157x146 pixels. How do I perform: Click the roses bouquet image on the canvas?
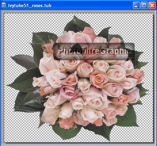click(x=78, y=78)
